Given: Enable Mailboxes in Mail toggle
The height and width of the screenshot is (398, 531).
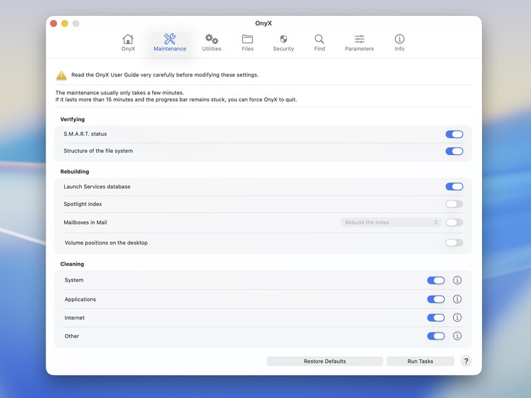Looking at the screenshot, I should point(454,222).
